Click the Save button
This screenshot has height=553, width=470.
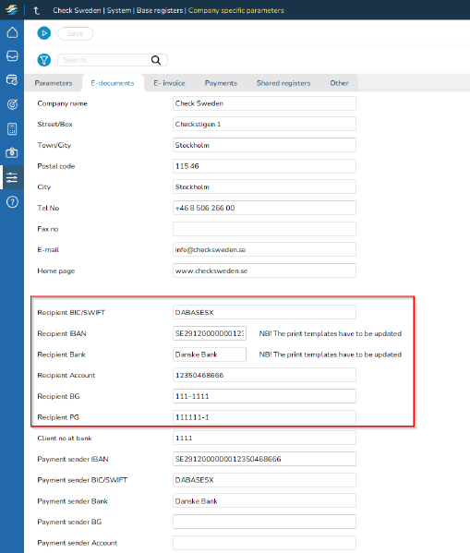(x=75, y=33)
